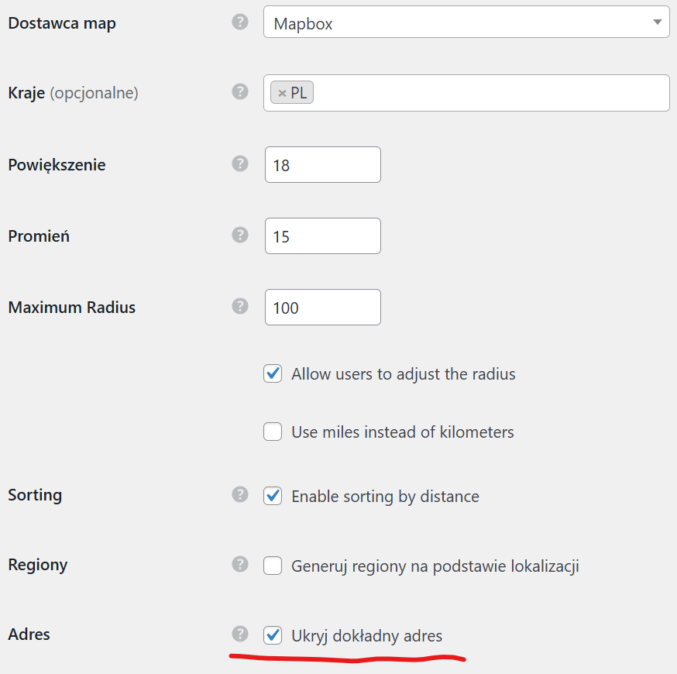Click help icon next to Sorting
The height and width of the screenshot is (674, 677).
(x=240, y=493)
